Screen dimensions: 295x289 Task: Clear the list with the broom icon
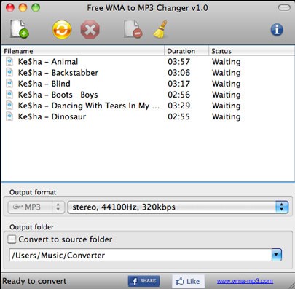[160, 29]
